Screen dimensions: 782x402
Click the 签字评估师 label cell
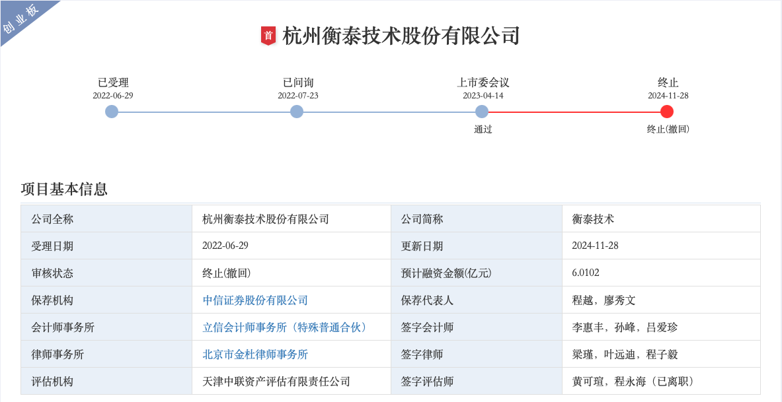click(477, 381)
